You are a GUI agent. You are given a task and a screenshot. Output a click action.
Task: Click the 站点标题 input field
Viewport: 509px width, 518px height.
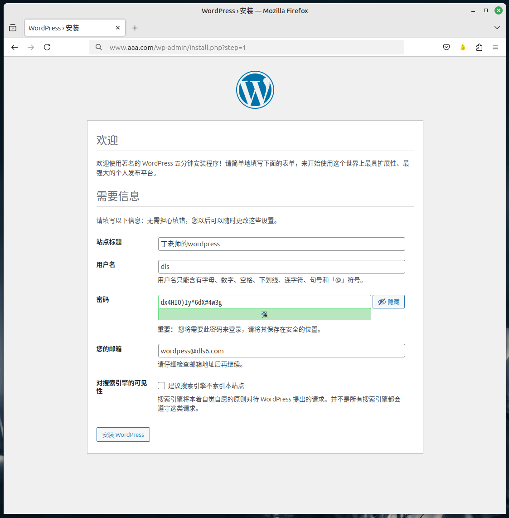[x=281, y=244]
